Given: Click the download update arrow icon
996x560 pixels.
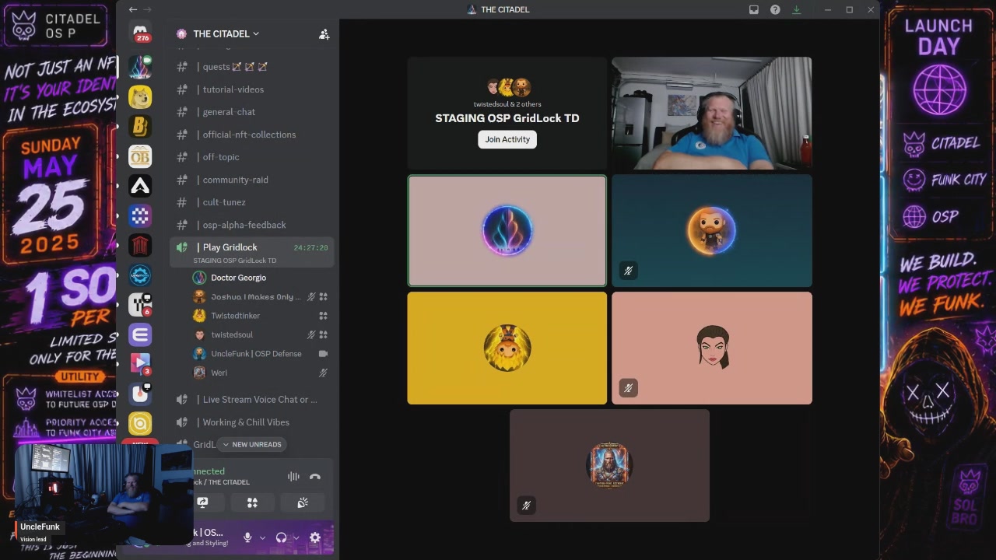Looking at the screenshot, I should tap(796, 9).
